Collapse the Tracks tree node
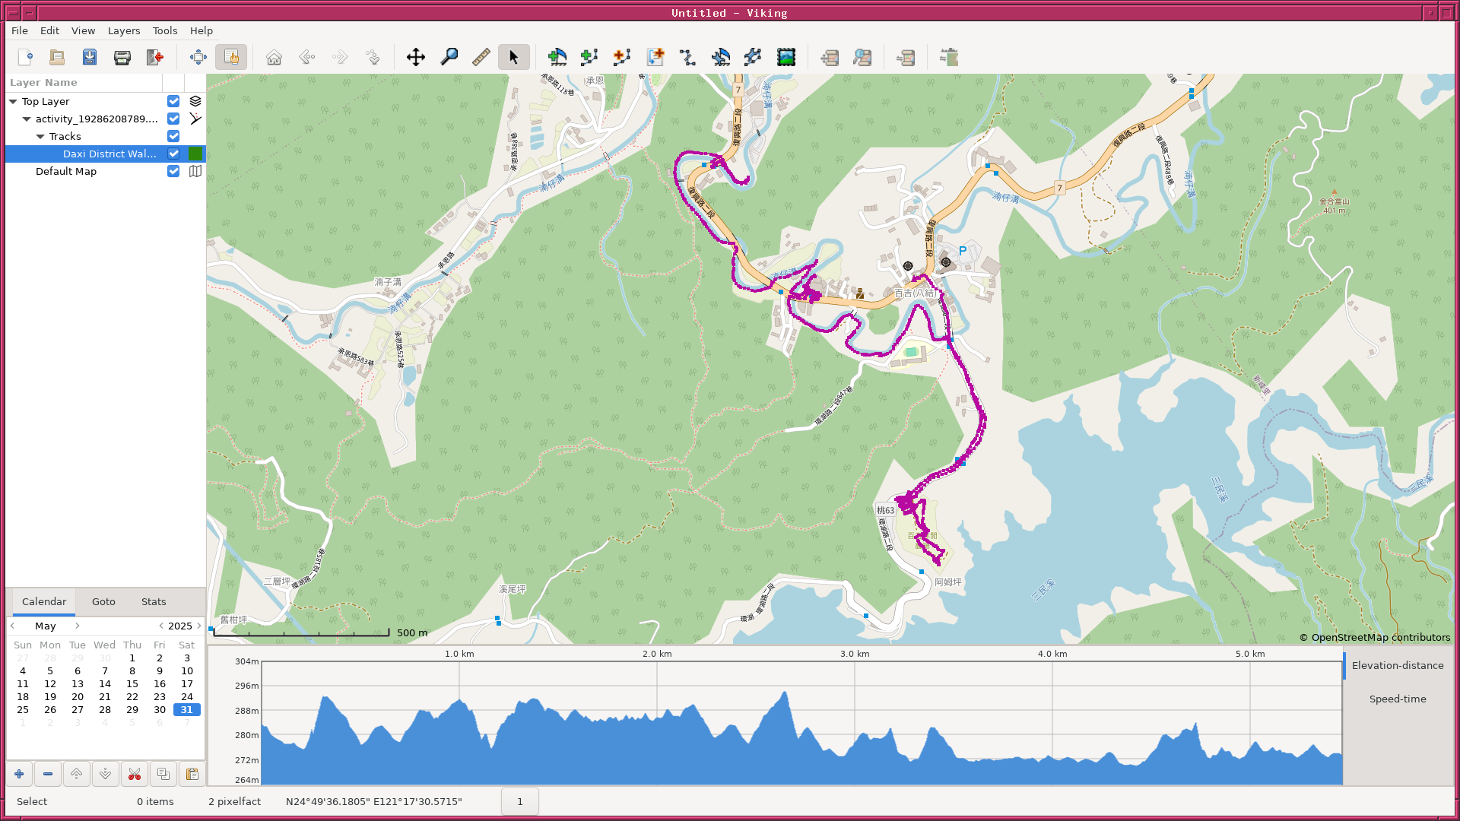This screenshot has height=821, width=1460. pyautogui.click(x=40, y=136)
